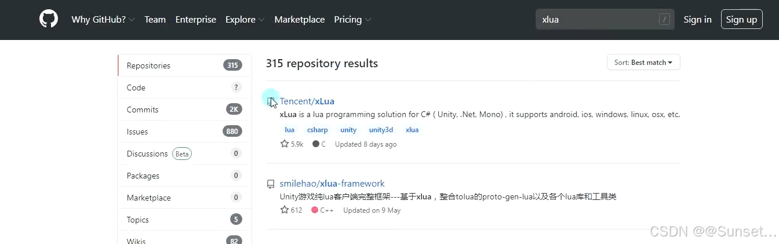
Task: Click the slash shortcut icon in search box
Action: pyautogui.click(x=664, y=19)
